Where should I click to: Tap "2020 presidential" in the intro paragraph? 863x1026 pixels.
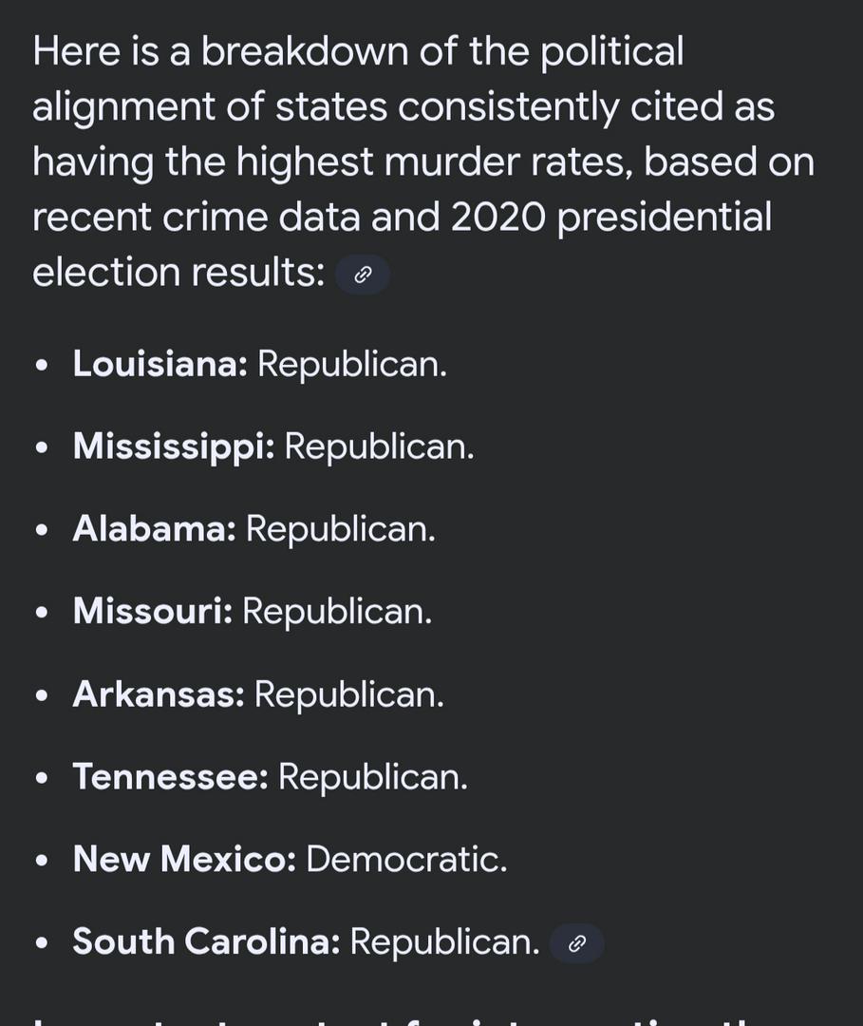610,218
